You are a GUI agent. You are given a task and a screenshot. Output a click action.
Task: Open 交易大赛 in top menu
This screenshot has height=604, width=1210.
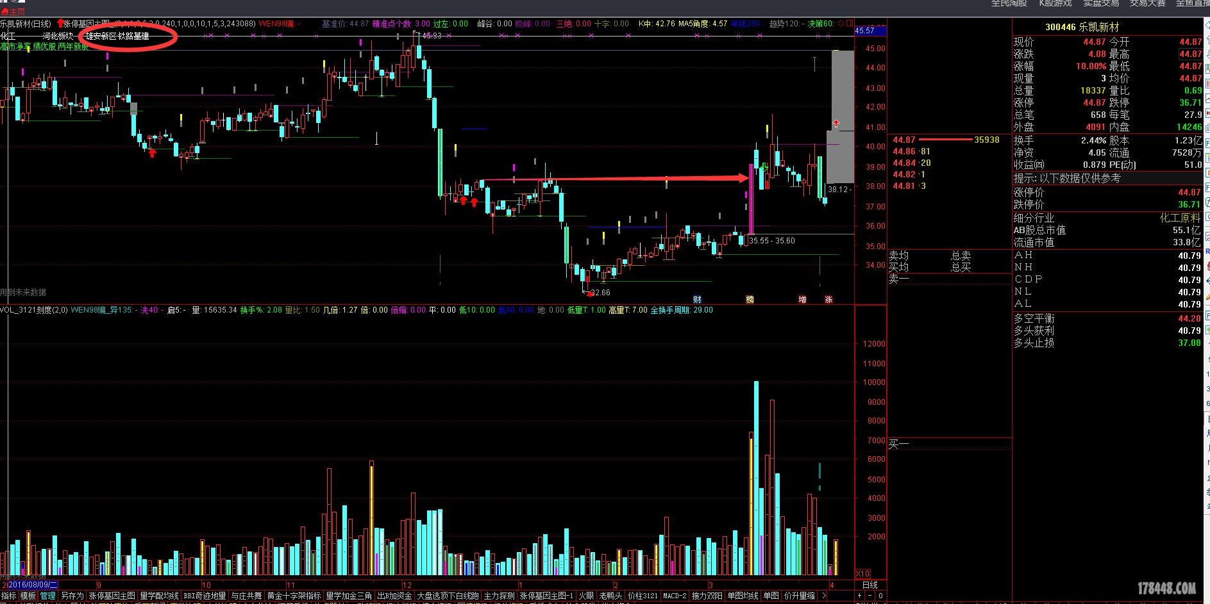pos(1148,3)
